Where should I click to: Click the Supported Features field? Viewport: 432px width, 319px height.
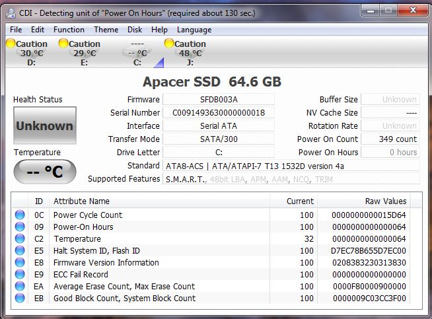(291, 180)
